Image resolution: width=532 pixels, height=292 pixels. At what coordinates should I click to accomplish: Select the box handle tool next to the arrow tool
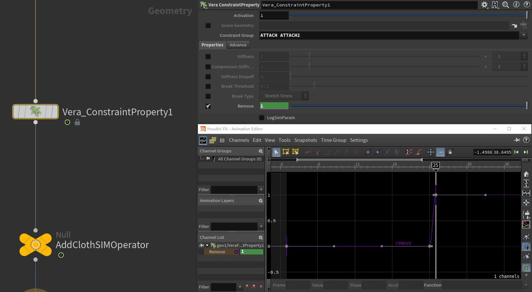(x=286, y=152)
